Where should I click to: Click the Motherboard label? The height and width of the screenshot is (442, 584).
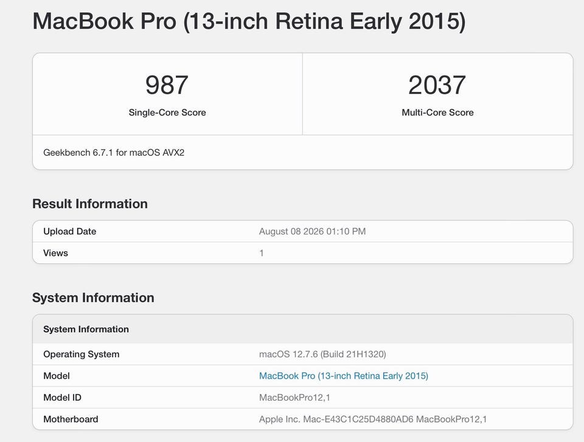pos(71,419)
